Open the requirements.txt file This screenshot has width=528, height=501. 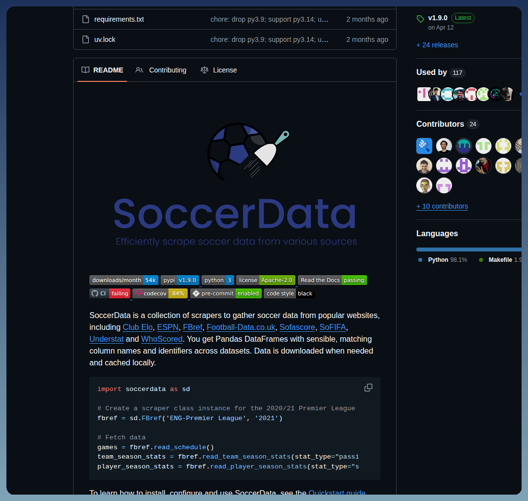(119, 20)
